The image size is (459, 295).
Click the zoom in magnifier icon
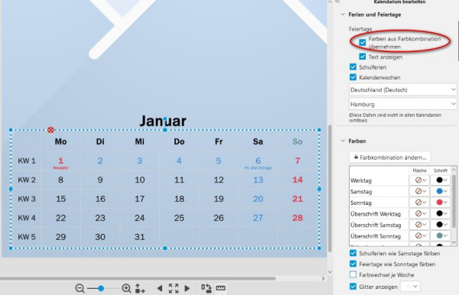click(x=126, y=288)
